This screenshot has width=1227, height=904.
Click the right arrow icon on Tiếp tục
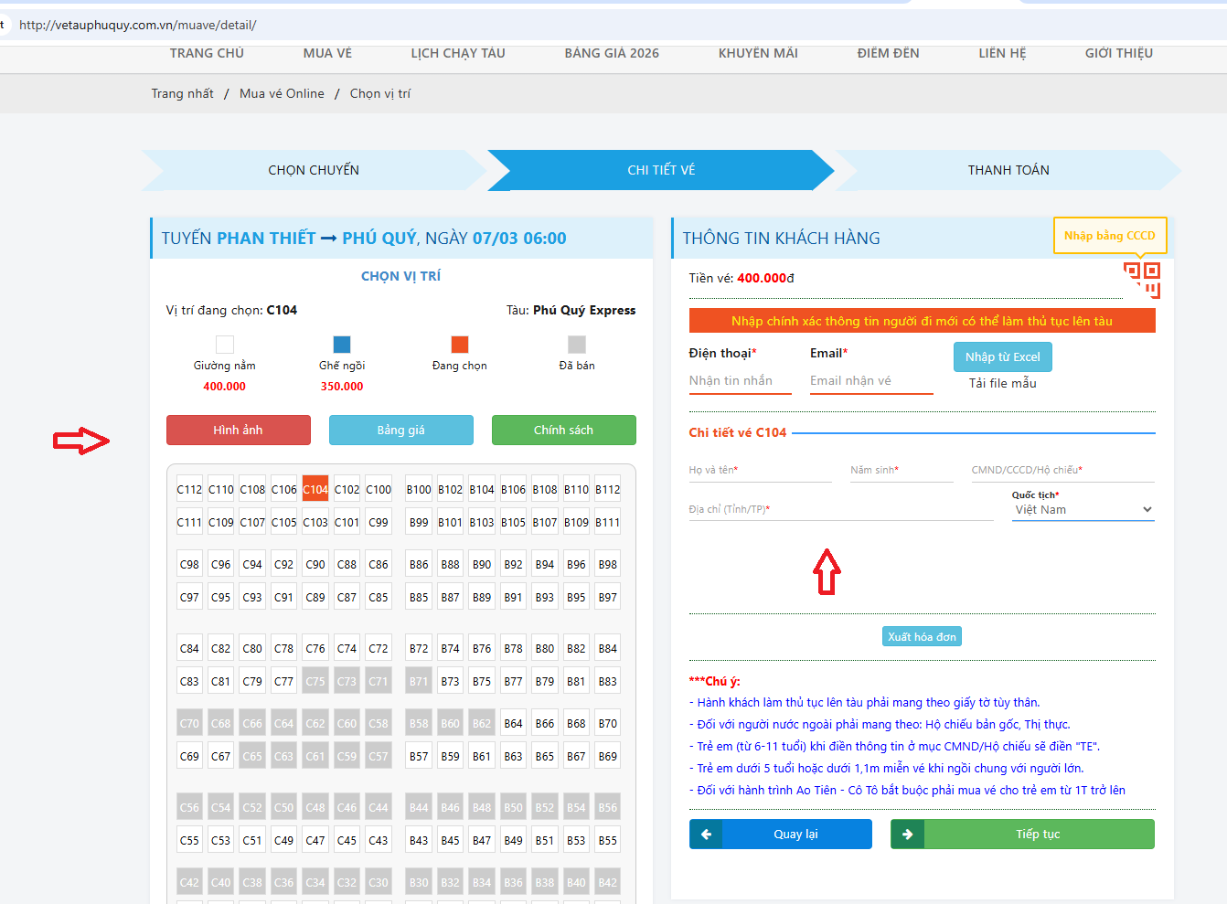click(x=907, y=834)
